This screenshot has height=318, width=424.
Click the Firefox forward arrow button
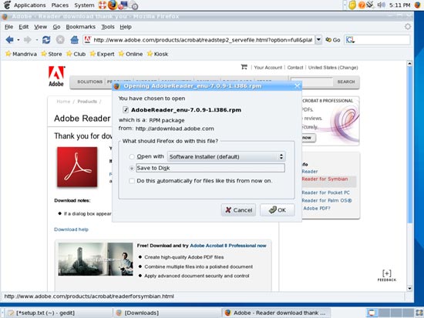point(27,40)
